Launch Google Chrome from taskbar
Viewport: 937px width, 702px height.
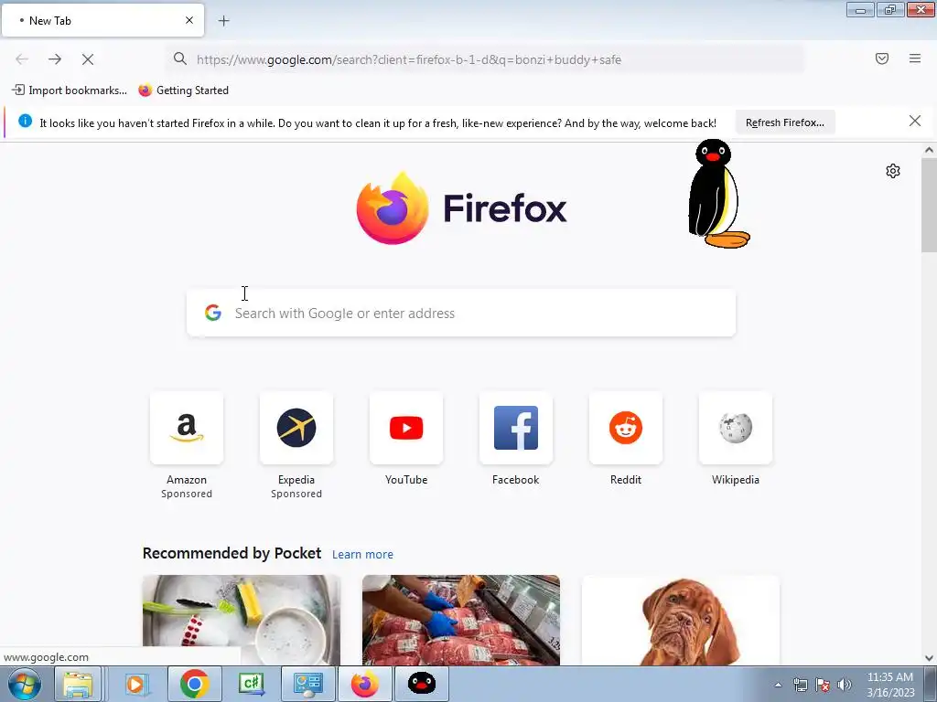(194, 684)
